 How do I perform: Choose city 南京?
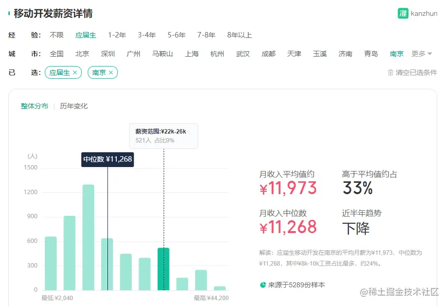(x=397, y=54)
